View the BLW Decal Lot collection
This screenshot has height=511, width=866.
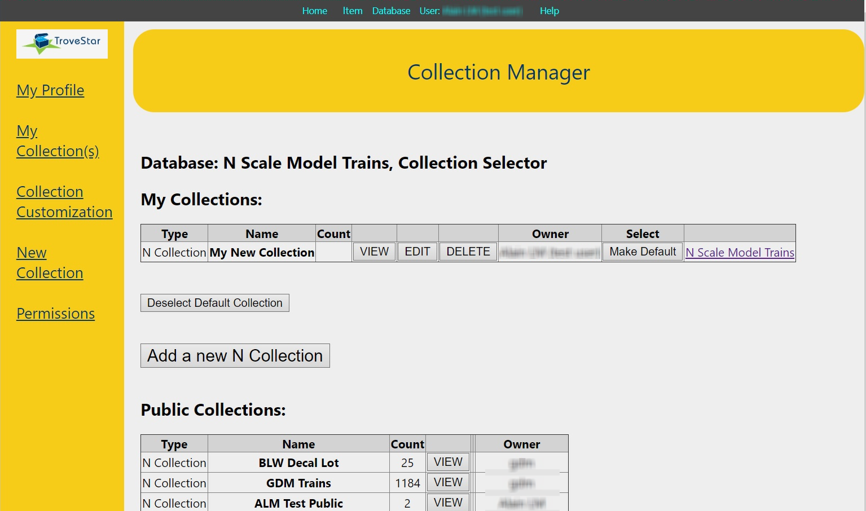pos(448,462)
